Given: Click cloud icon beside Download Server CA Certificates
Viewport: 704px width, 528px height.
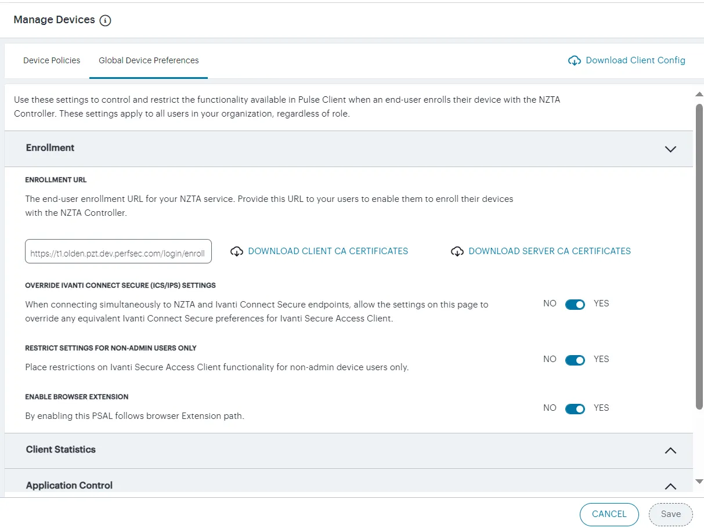Looking at the screenshot, I should point(457,251).
